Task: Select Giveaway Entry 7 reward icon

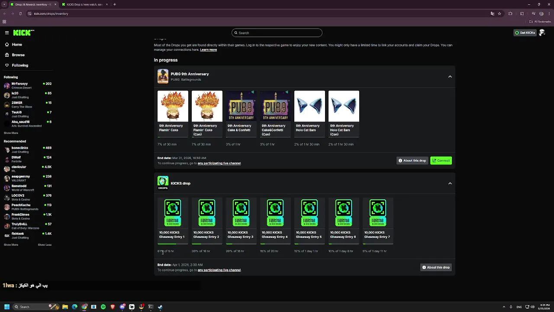Action: click(x=378, y=213)
